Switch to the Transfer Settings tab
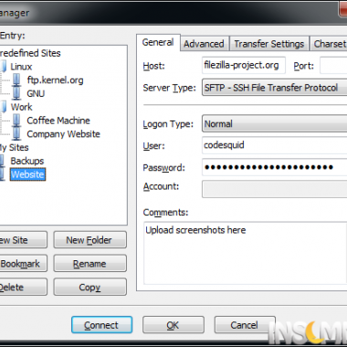This screenshot has height=347, width=347. pos(269,44)
